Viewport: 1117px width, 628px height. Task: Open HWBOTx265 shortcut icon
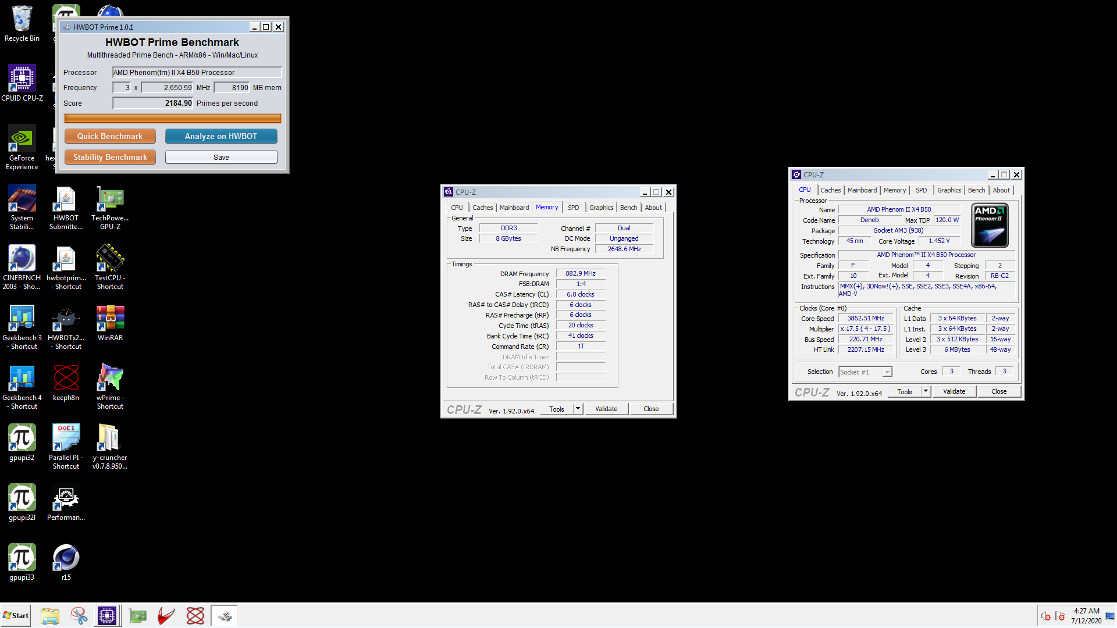pos(66,327)
